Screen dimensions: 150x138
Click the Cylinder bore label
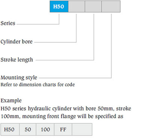(16, 42)
